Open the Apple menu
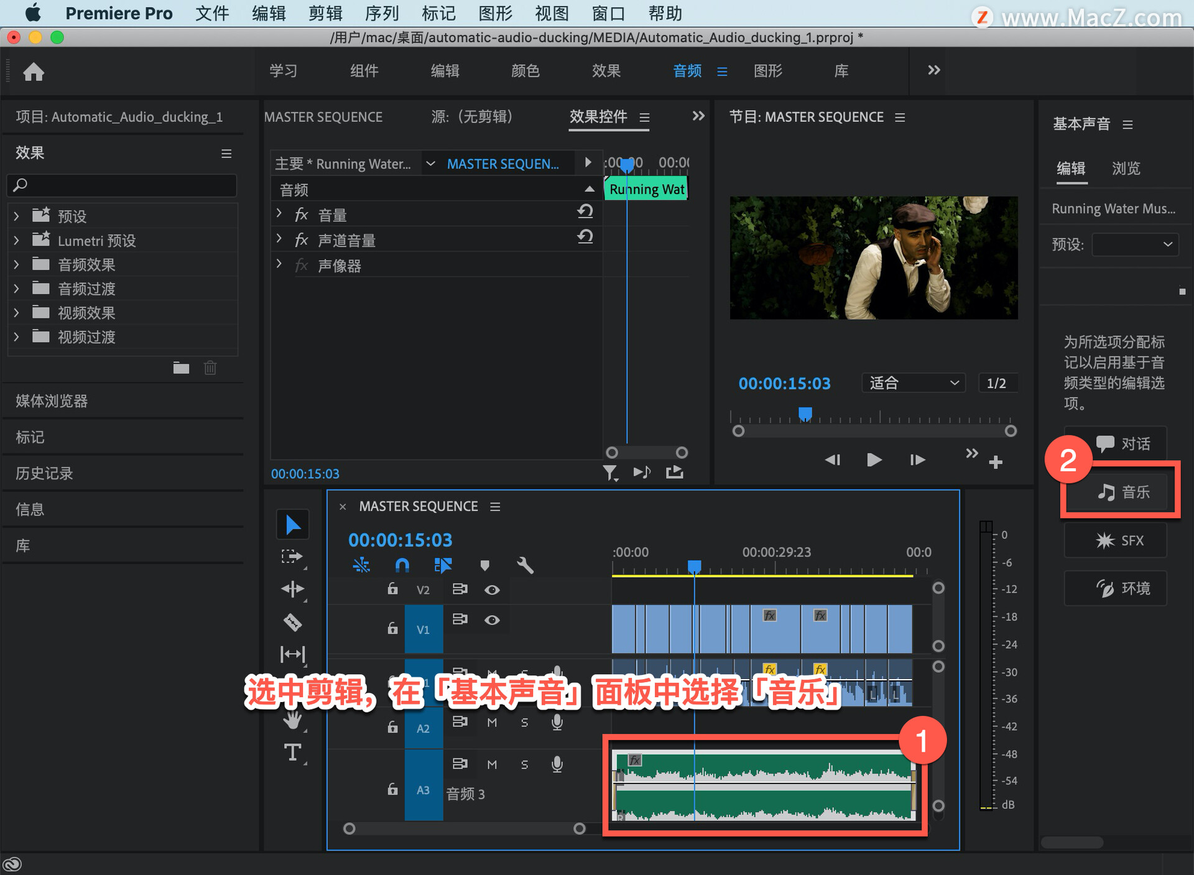Viewport: 1194px width, 875px height. click(32, 13)
